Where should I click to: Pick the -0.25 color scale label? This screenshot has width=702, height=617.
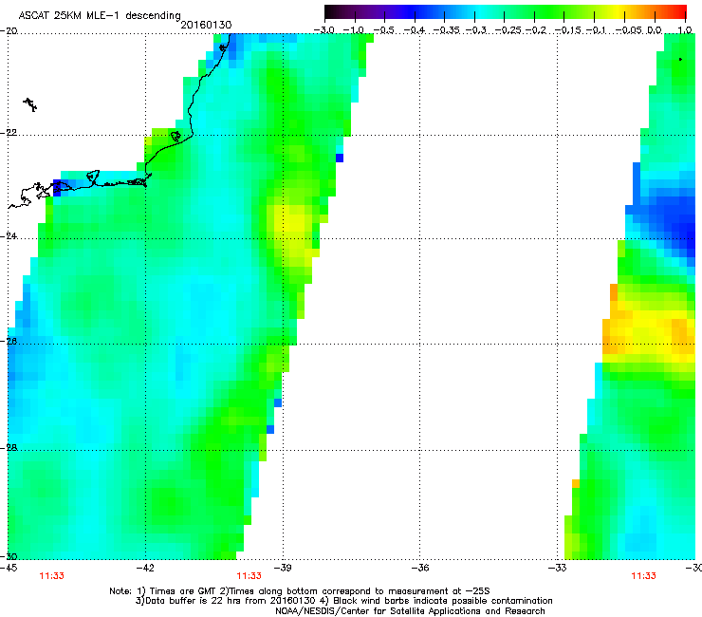pyautogui.click(x=508, y=30)
